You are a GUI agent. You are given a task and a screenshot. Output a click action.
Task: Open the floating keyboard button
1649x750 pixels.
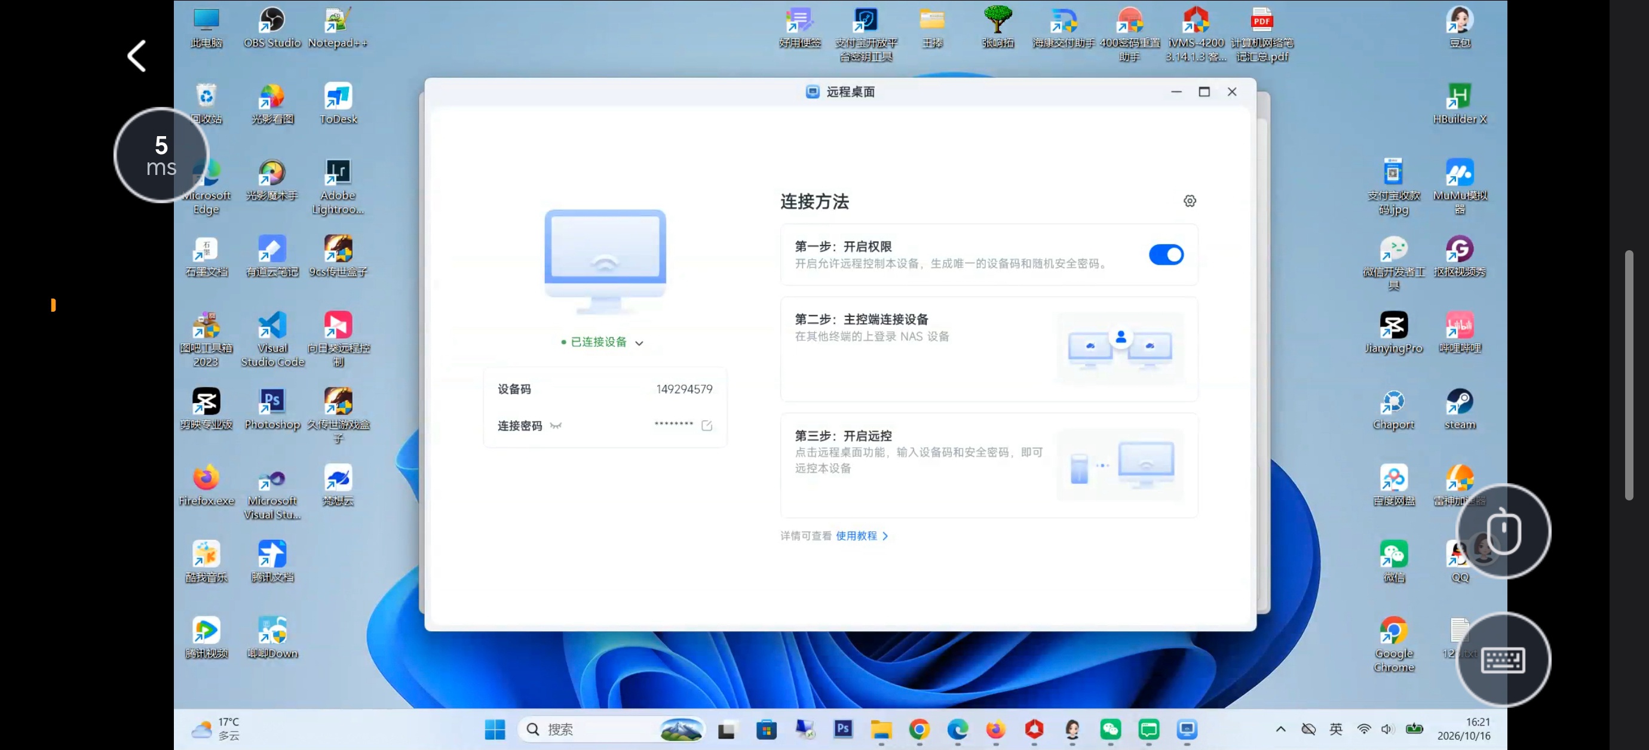[1503, 659]
